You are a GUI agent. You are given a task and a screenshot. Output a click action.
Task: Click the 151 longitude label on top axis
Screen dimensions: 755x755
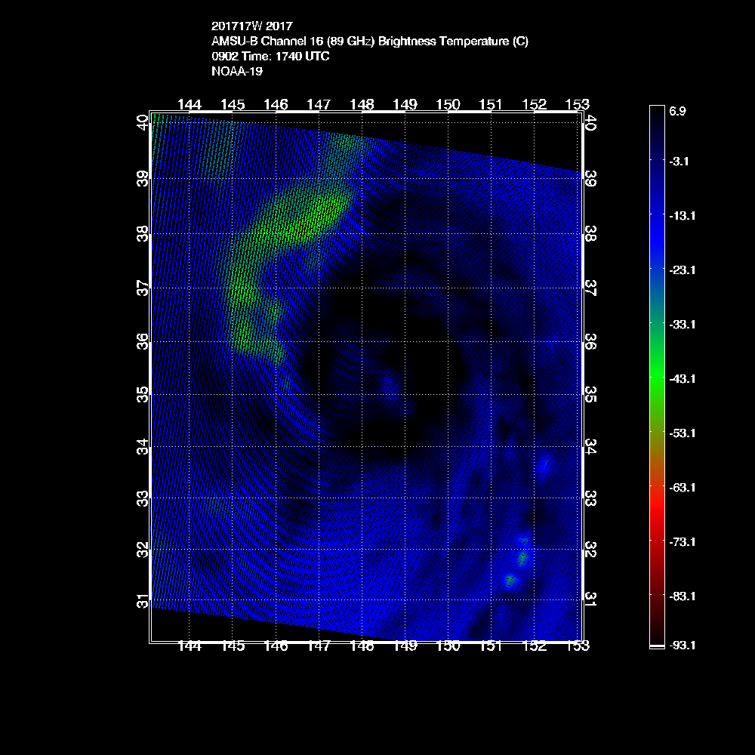click(492, 104)
